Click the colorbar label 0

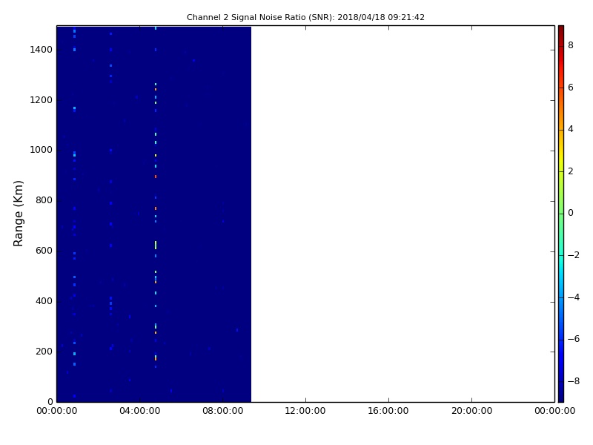pos(571,213)
